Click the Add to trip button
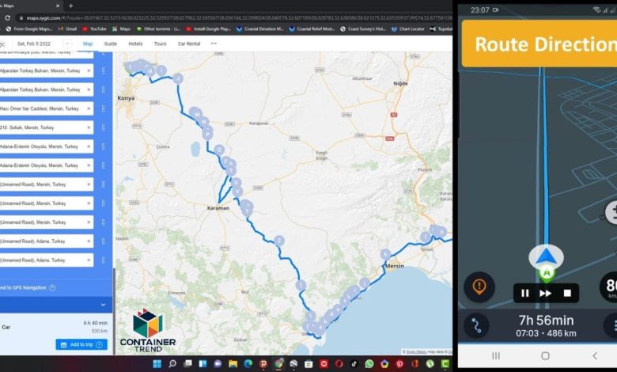 [81, 344]
